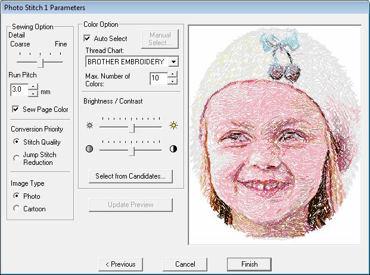This screenshot has width=370, height=275.
Task: Click the Coarse label of Detail slider
Action: [20, 44]
